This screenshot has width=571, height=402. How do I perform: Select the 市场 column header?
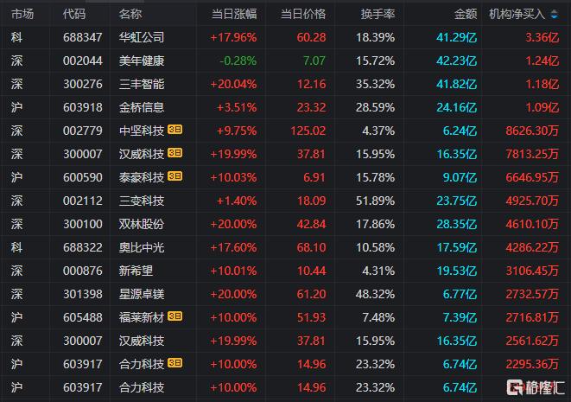(22, 14)
